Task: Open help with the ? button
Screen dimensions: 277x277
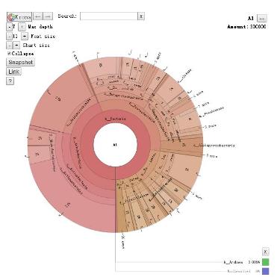Action: 10,81
